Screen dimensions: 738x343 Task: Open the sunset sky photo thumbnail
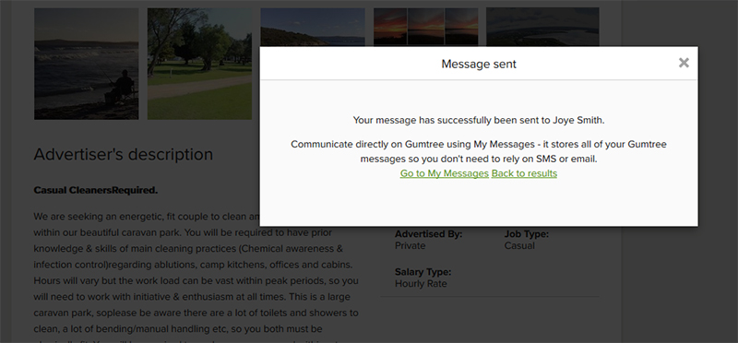[x=426, y=27]
